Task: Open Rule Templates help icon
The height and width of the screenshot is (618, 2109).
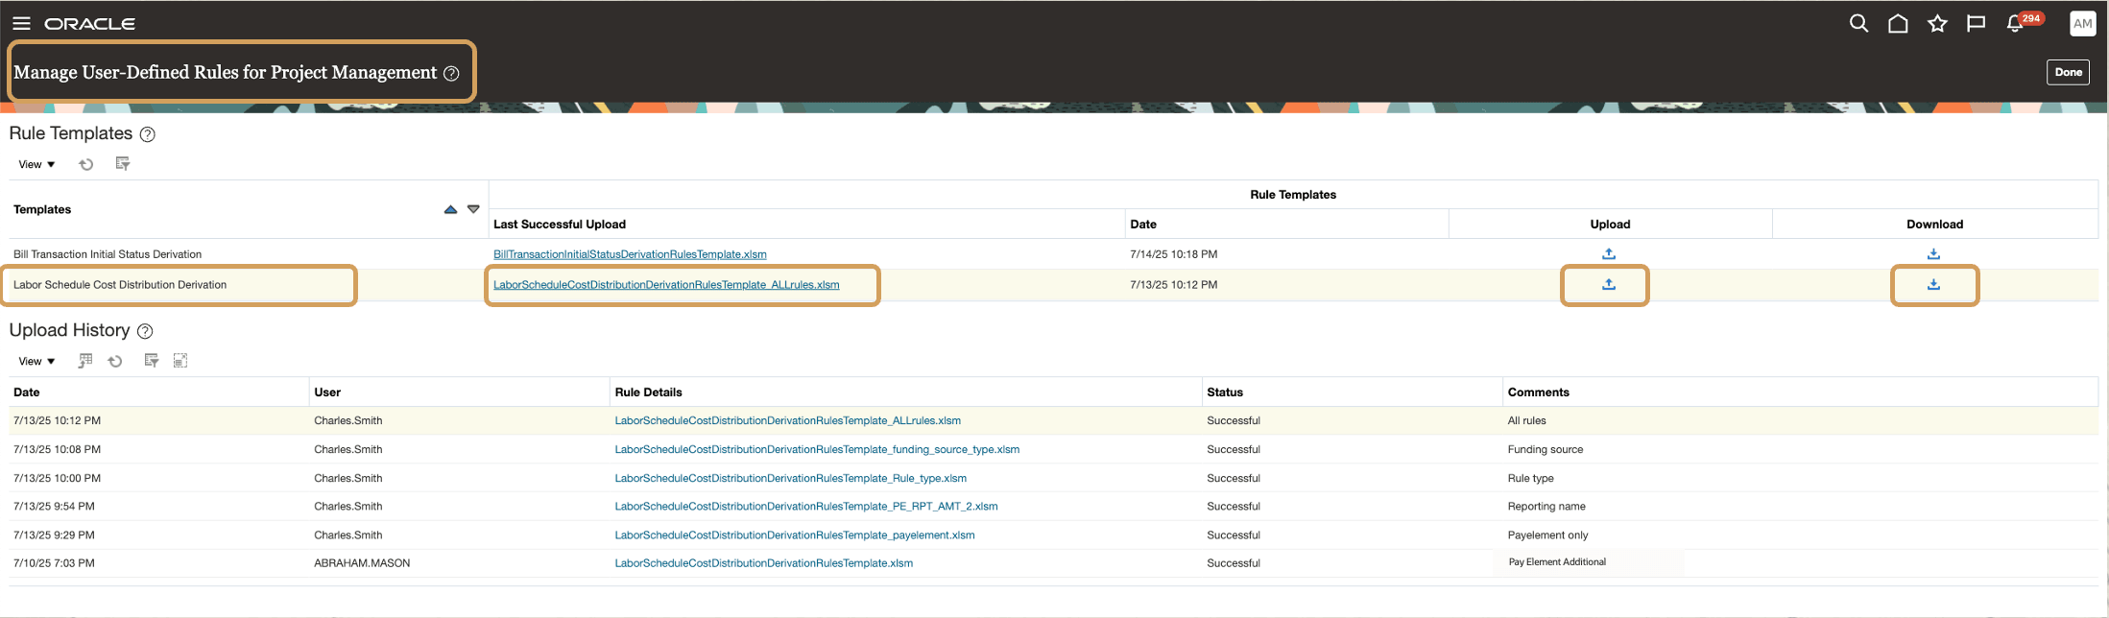Action: 148,134
